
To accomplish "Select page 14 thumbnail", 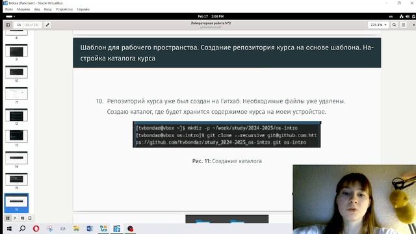I will [x=16, y=157].
